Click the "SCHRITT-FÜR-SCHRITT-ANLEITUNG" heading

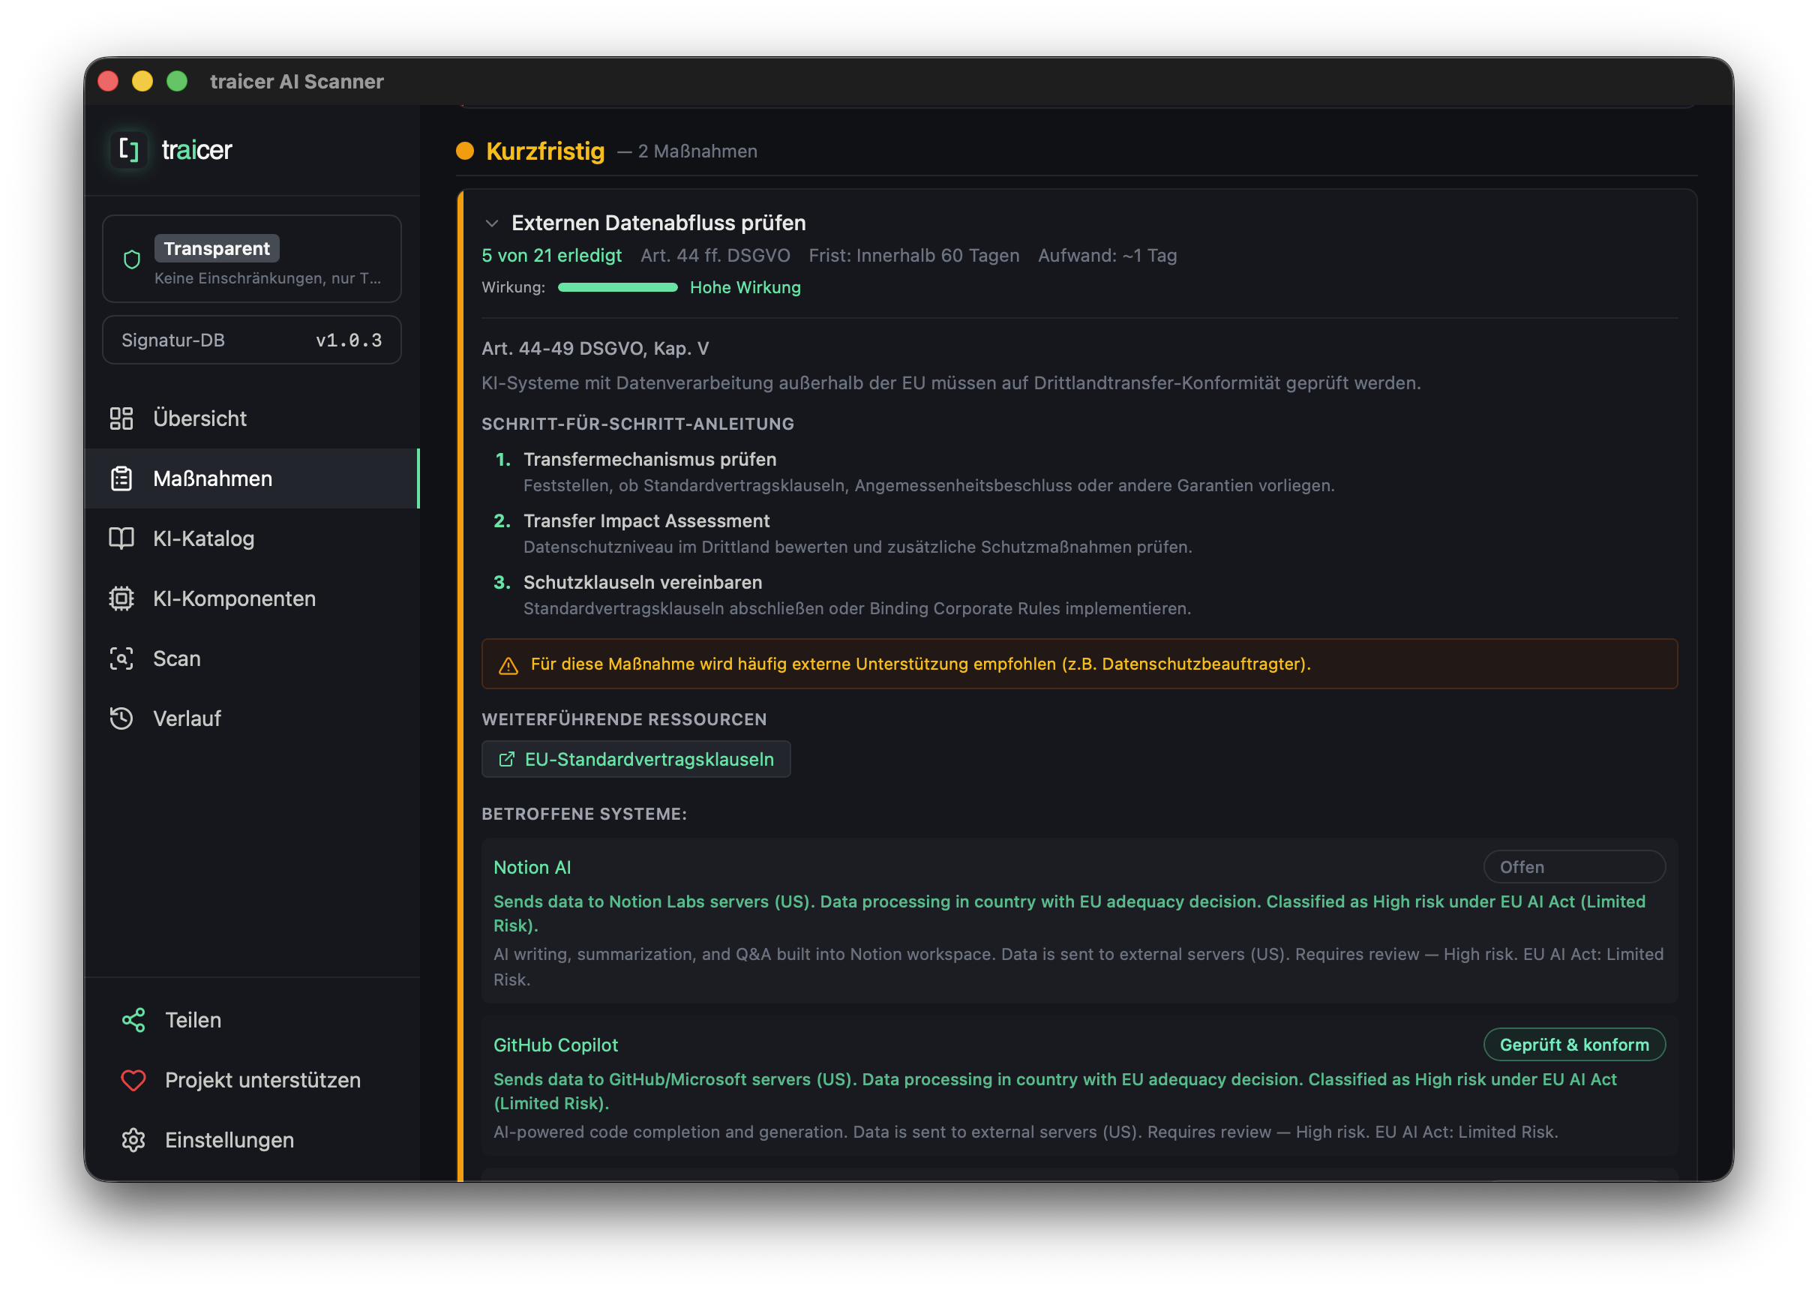tap(637, 424)
